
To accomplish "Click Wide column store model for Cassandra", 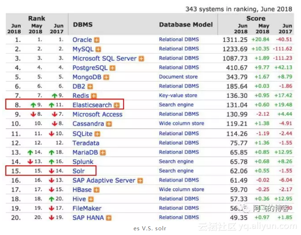I will coord(182,123).
